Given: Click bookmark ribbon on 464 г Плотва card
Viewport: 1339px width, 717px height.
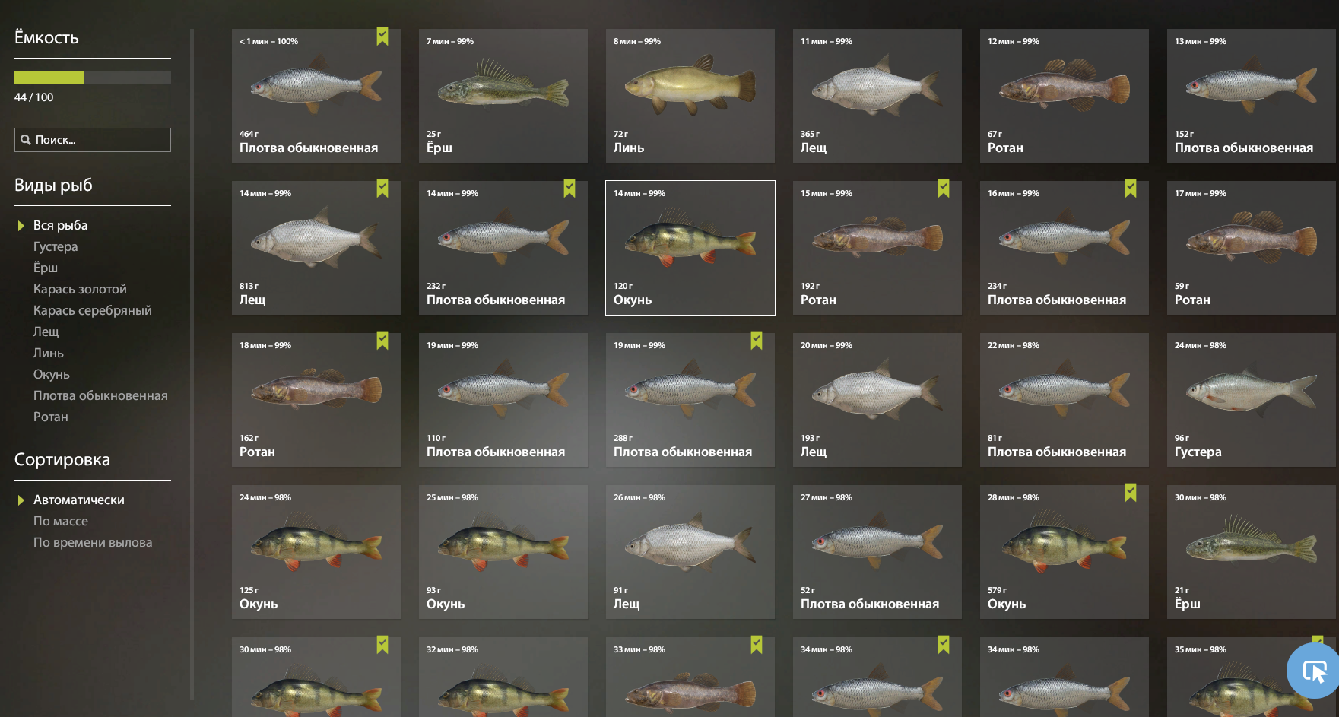Looking at the screenshot, I should coord(382,36).
